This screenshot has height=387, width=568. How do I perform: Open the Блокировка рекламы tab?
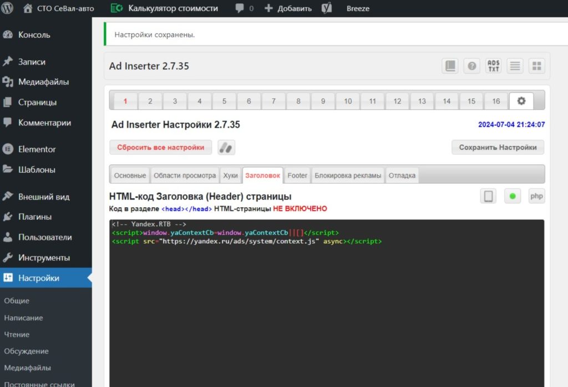pyautogui.click(x=348, y=175)
